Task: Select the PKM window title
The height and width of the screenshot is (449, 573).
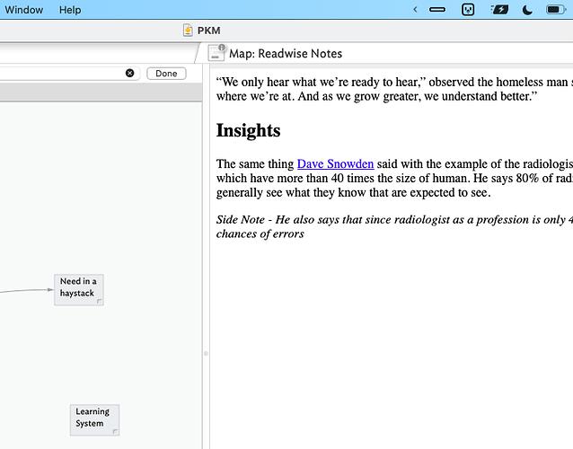Action: click(208, 31)
